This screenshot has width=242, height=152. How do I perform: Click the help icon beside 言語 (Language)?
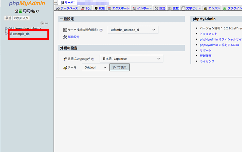(93, 59)
